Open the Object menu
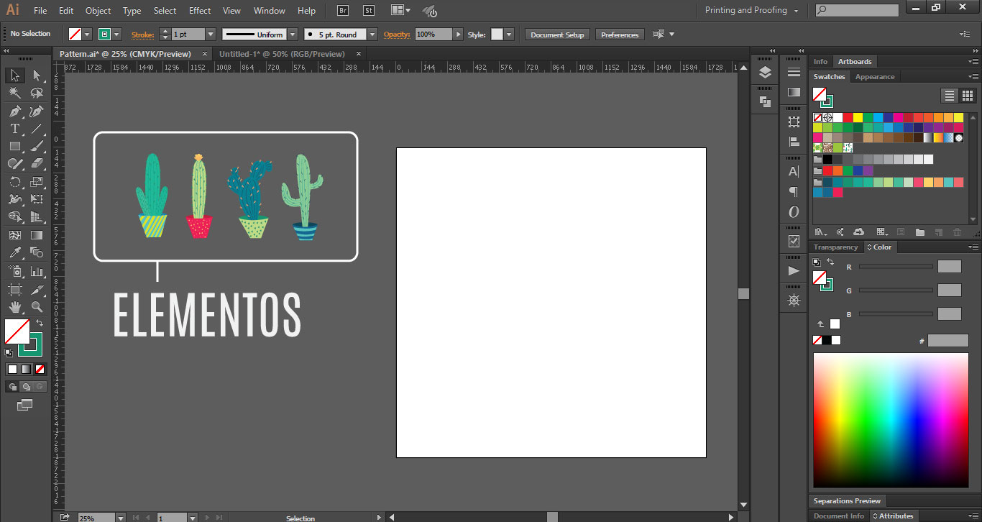Image resolution: width=982 pixels, height=522 pixels. [x=98, y=11]
